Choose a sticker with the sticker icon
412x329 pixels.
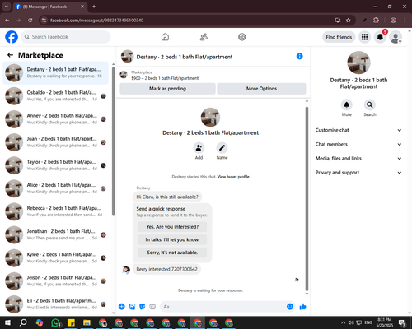(143, 307)
